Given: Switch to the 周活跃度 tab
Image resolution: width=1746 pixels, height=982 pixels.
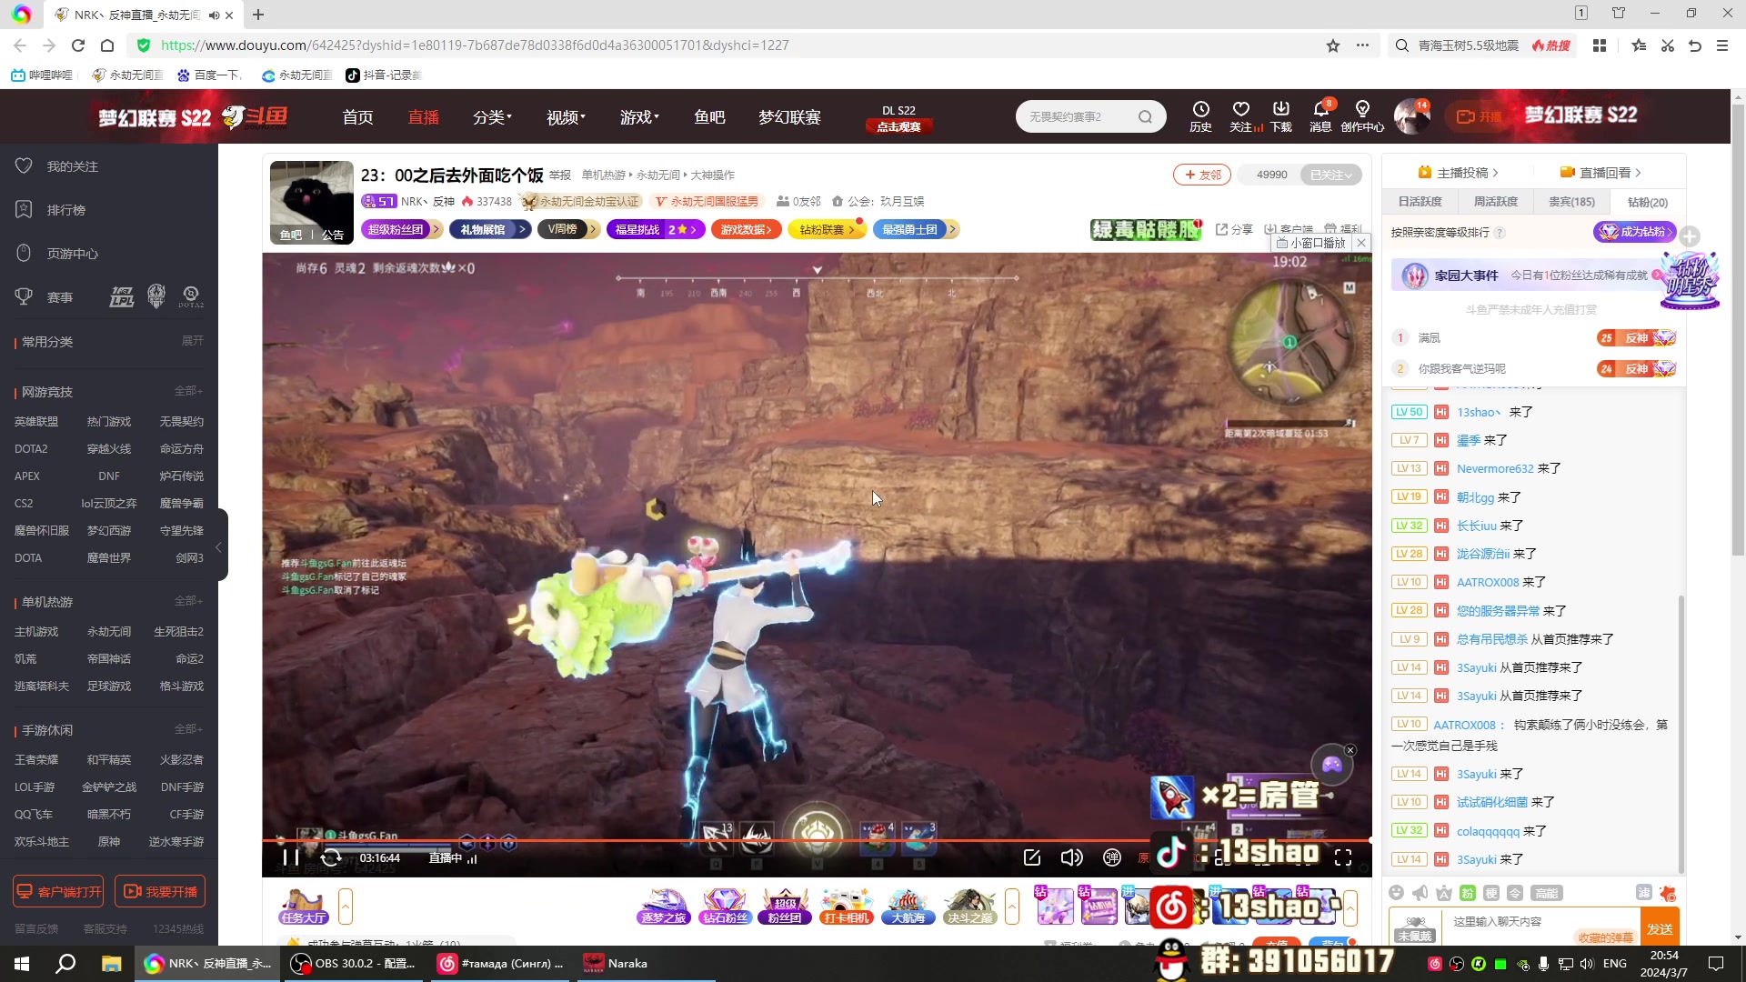Looking at the screenshot, I should [1495, 202].
